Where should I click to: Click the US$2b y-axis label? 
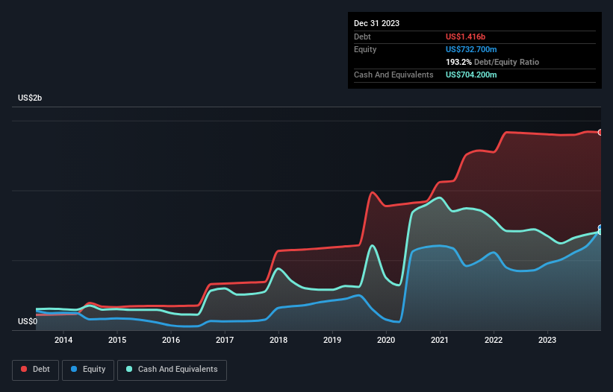click(x=30, y=98)
